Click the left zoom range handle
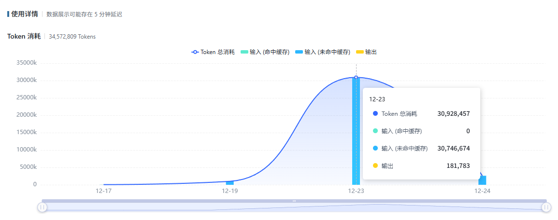The width and height of the screenshot is (558, 220). pyautogui.click(x=42, y=207)
